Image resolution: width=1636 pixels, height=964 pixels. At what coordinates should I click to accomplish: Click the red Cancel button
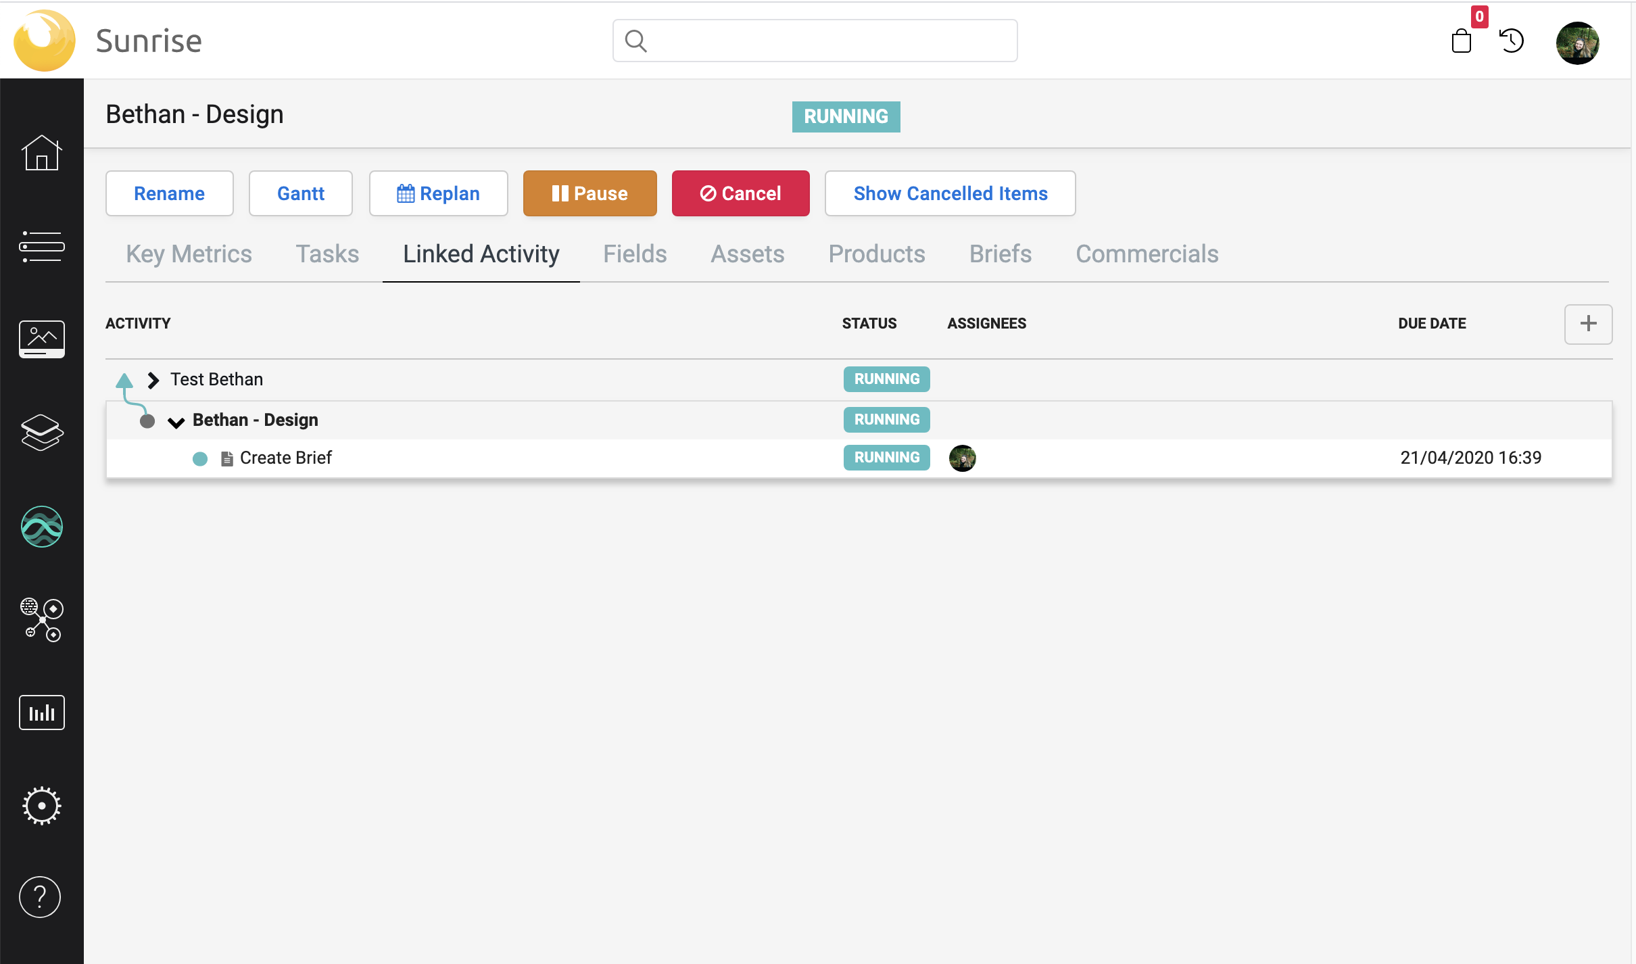(740, 193)
